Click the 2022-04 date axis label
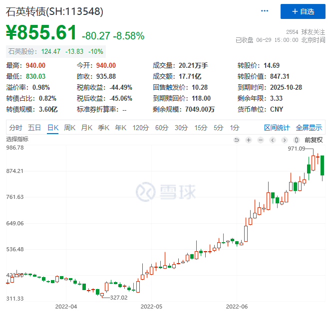 coord(66,307)
